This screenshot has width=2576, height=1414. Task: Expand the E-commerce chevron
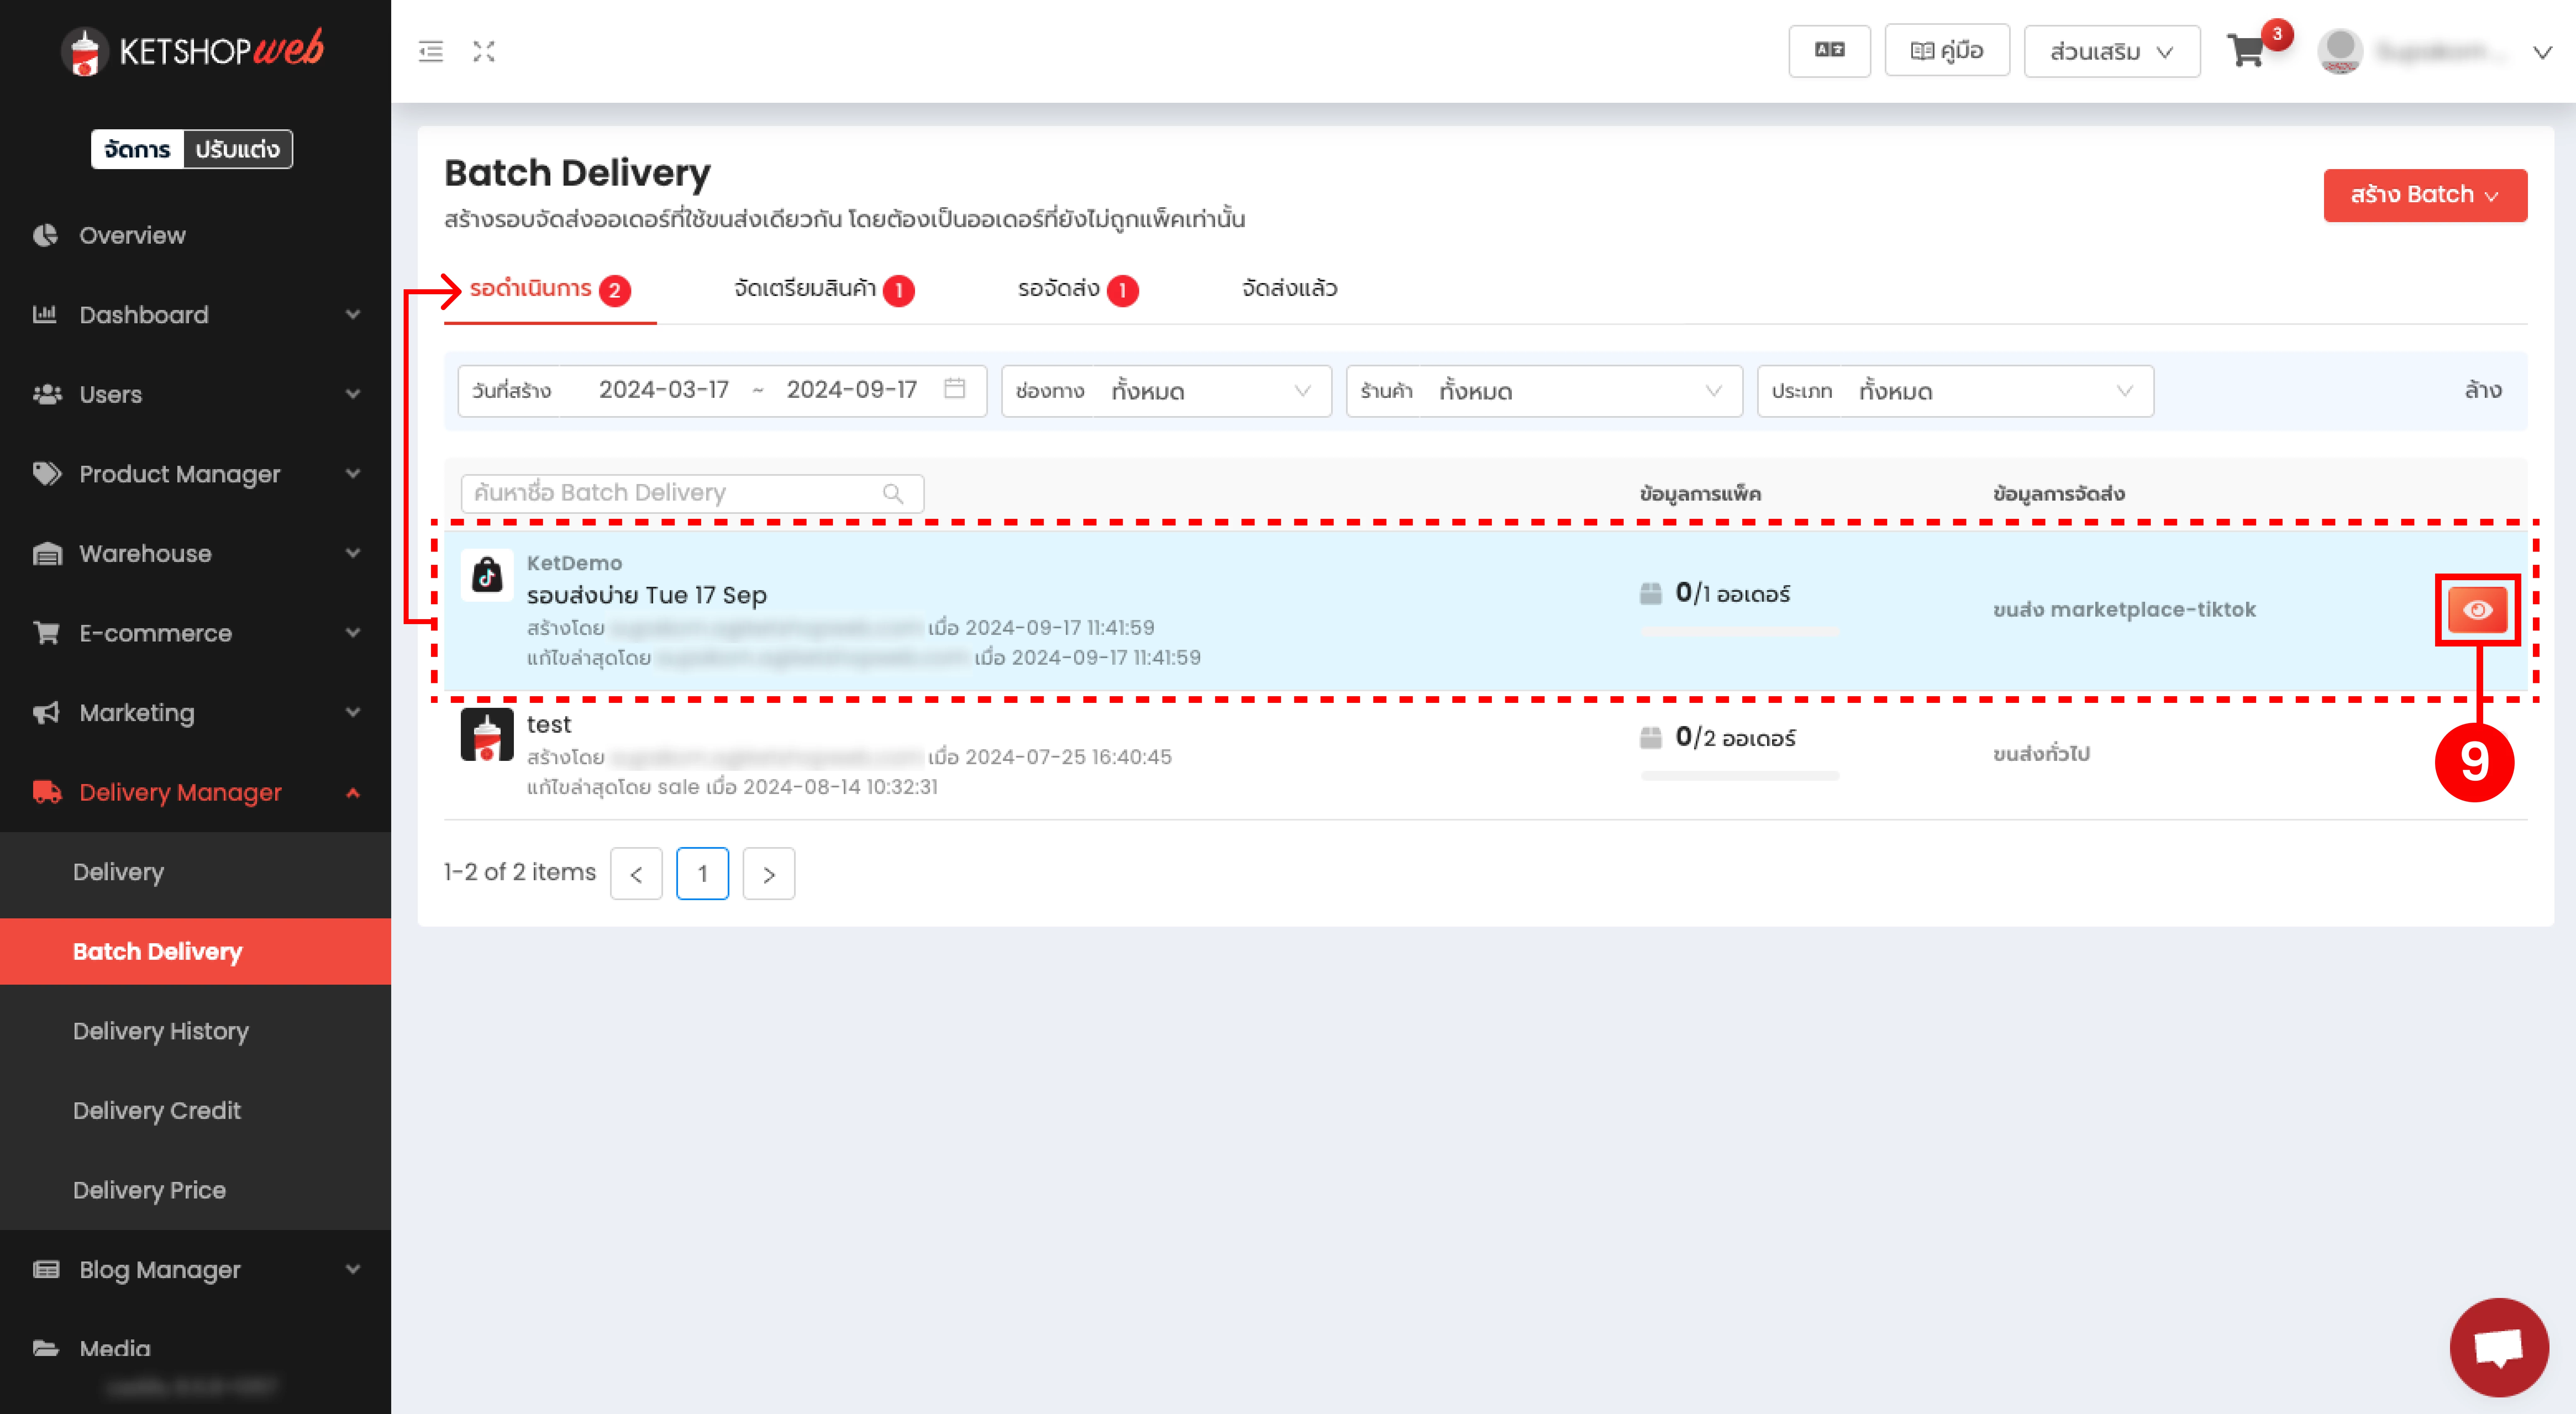tap(353, 632)
